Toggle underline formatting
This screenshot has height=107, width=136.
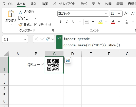click(73, 21)
